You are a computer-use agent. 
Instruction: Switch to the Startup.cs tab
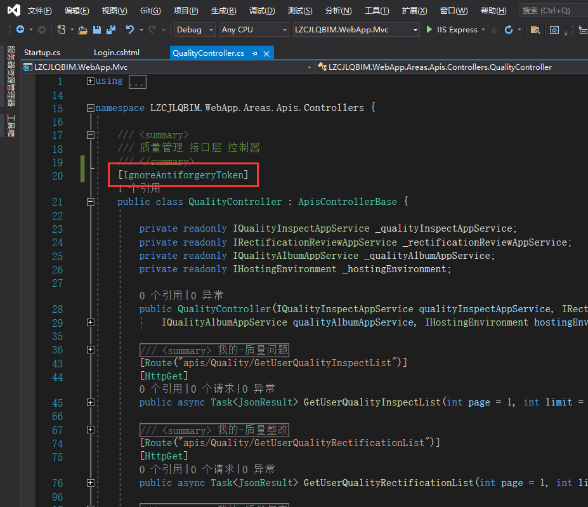coord(41,53)
